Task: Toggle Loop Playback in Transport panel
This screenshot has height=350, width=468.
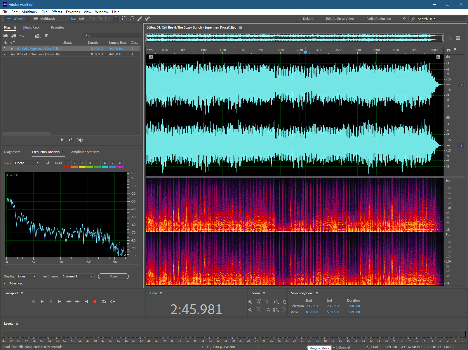Action: 103,301
